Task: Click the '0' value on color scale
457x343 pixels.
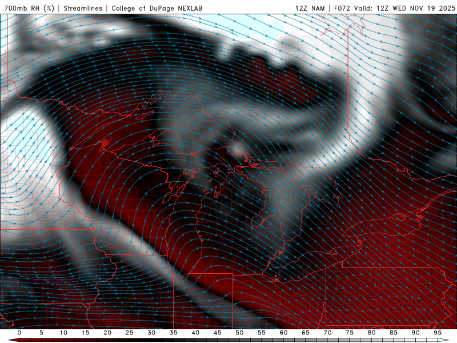Action: [x=19, y=333]
